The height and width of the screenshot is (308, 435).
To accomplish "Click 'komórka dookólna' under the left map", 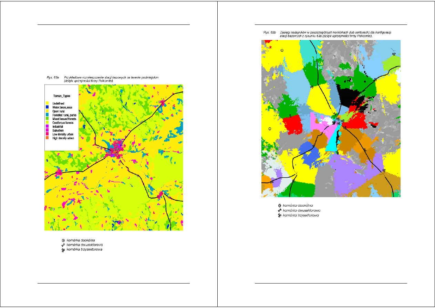I will click(81, 240).
